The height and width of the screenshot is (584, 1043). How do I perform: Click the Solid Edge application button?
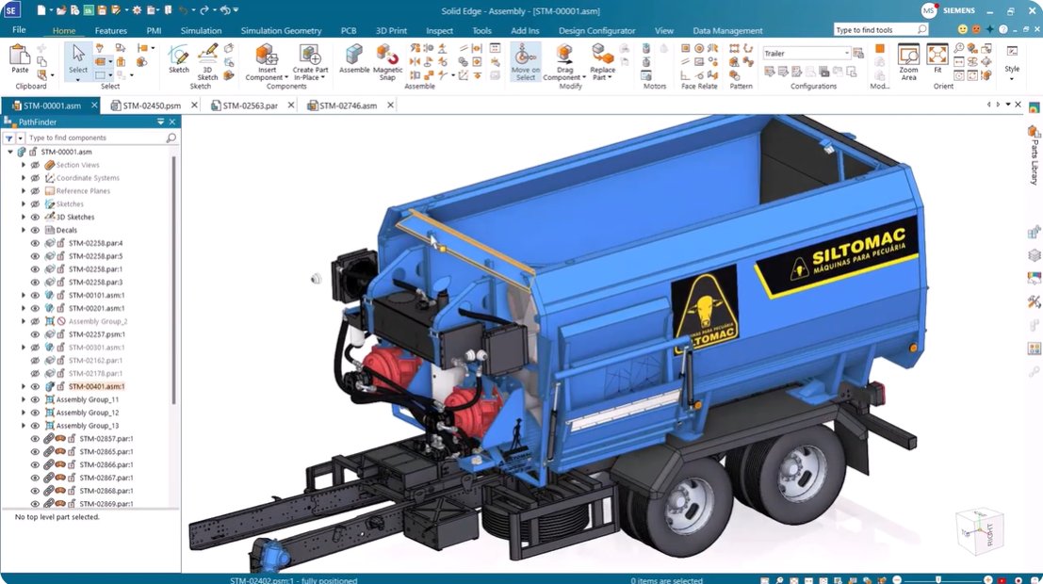pyautogui.click(x=11, y=10)
